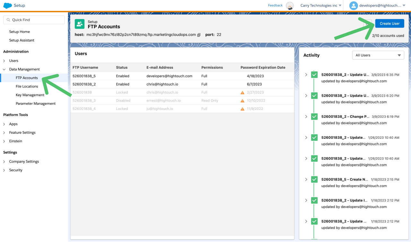Click the green check for the 2:15 PM activity
The height and width of the screenshot is (242, 411).
pos(314,179)
